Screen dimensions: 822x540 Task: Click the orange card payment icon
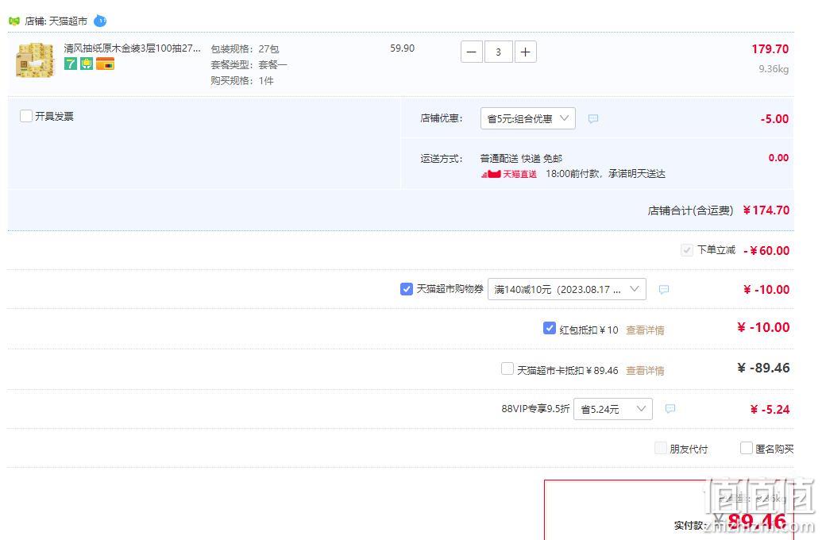click(105, 64)
